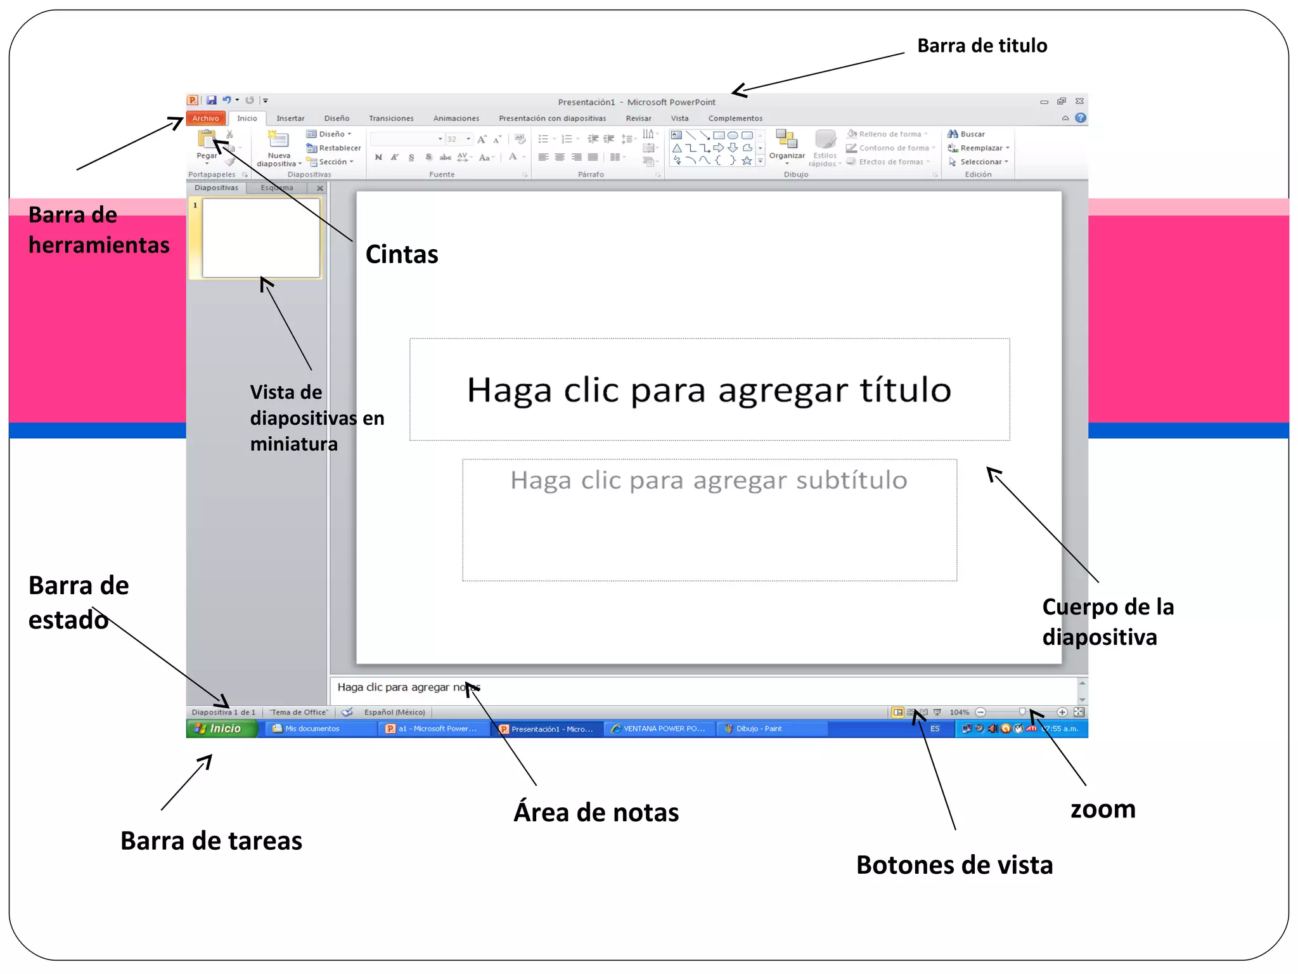Open the change case Aa menu
Screen dimensions: 1298x974
coord(486,157)
